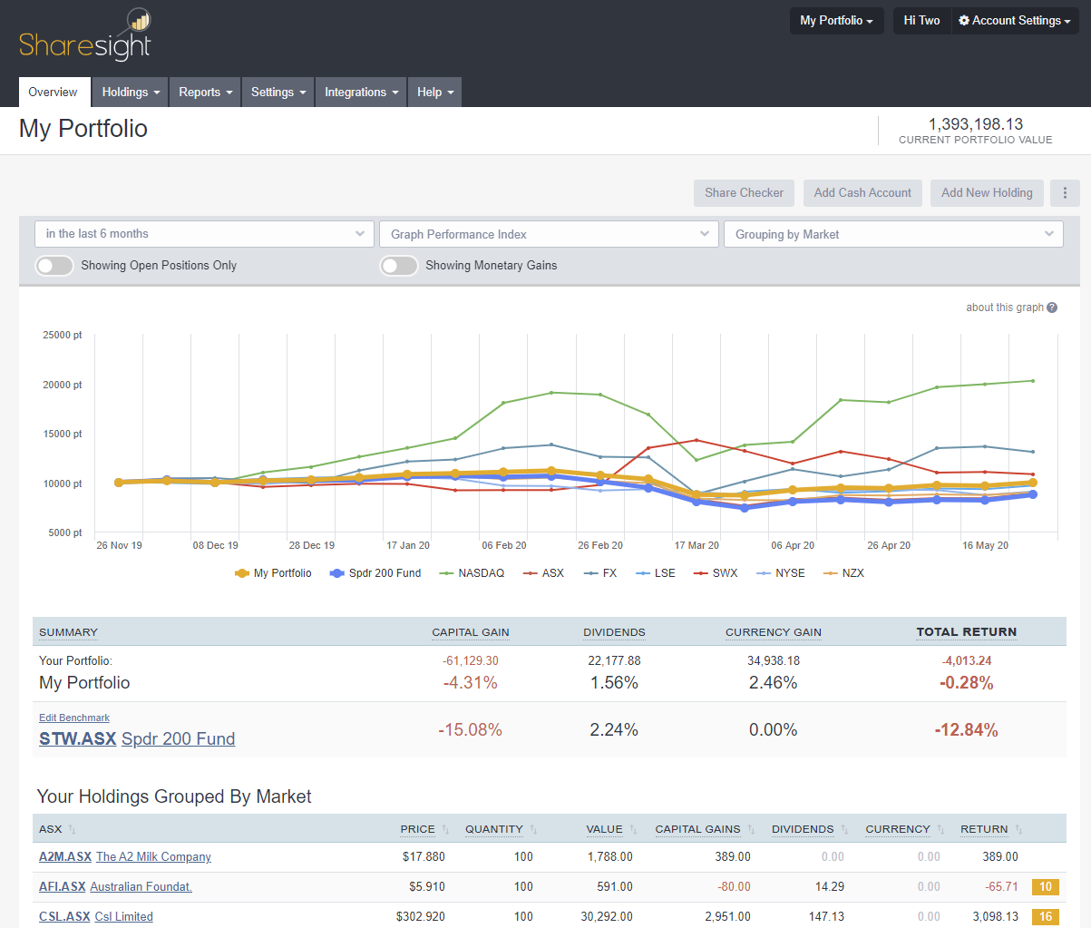The width and height of the screenshot is (1091, 928).
Task: Open the three-dot overflow menu beside Add New Holding
Action: (x=1065, y=192)
